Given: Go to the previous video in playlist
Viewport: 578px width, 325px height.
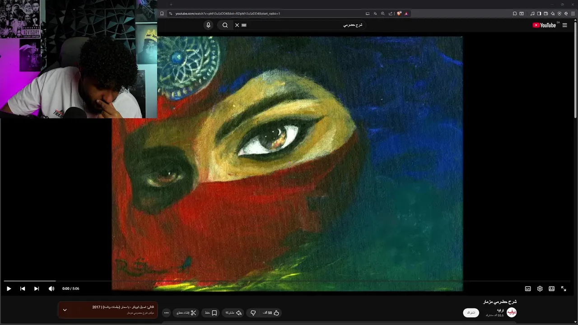Looking at the screenshot, I should click(x=23, y=288).
